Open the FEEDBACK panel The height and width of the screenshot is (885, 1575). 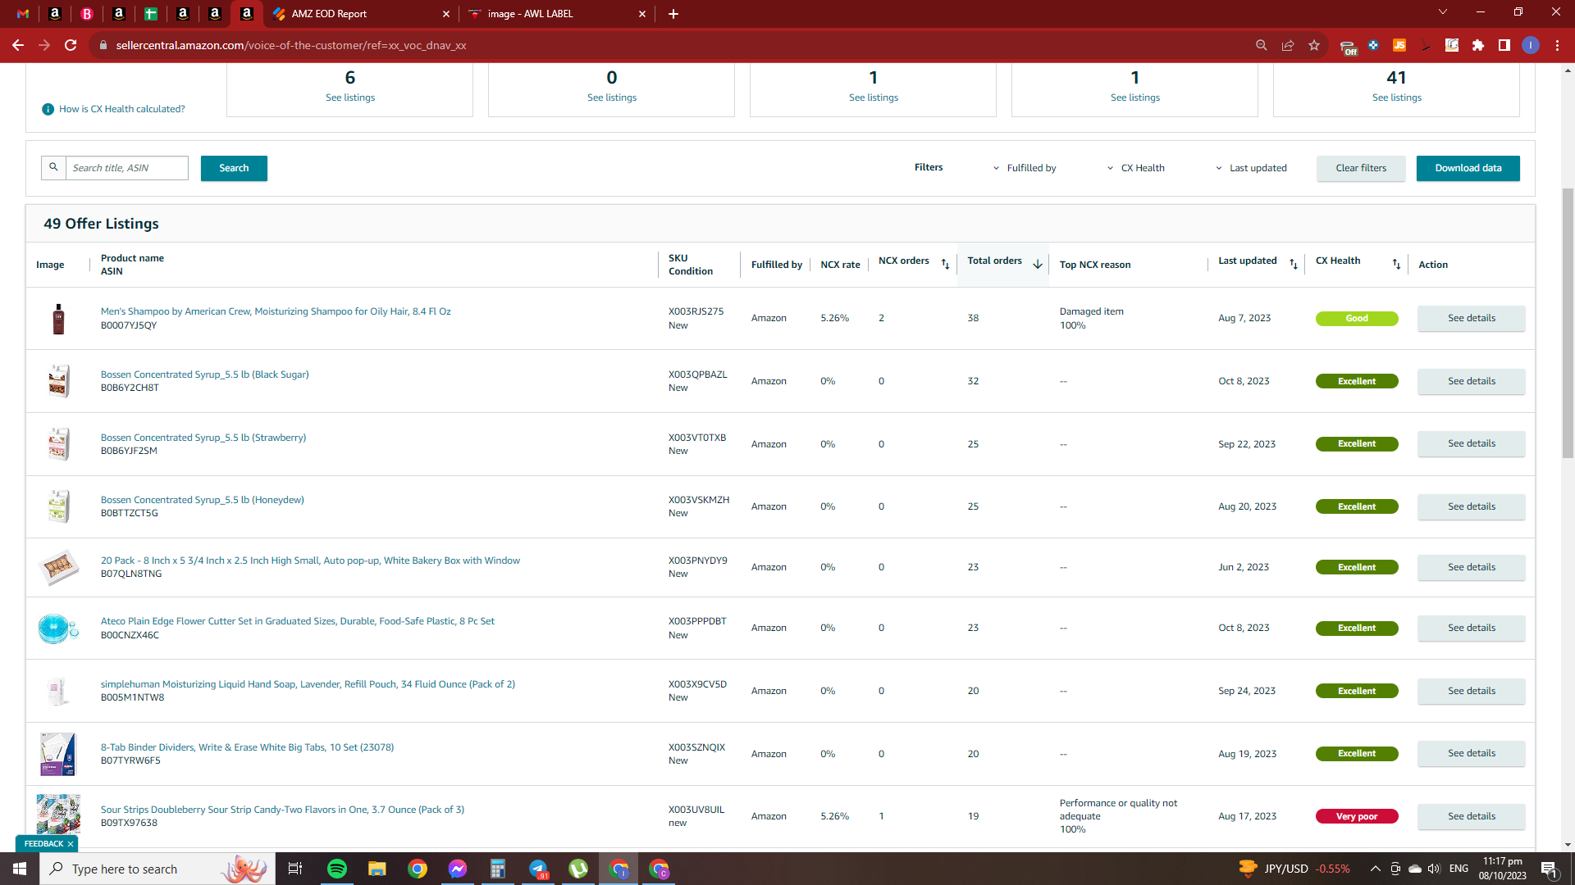pyautogui.click(x=43, y=844)
